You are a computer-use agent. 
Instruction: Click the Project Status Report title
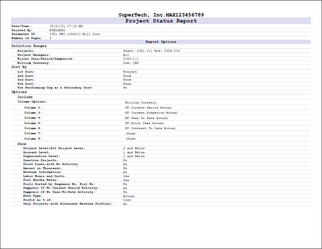pyautogui.click(x=161, y=21)
